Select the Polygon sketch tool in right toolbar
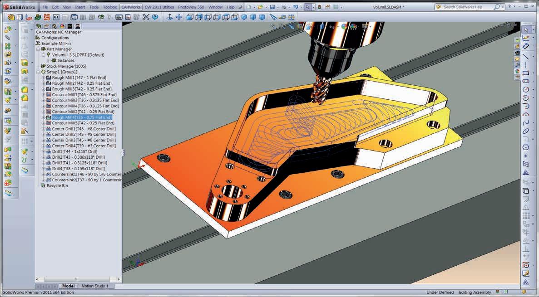539x297 pixels. [525, 147]
